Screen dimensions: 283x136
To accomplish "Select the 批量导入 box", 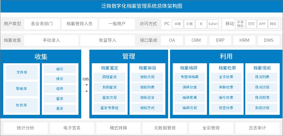I will 107,40.
